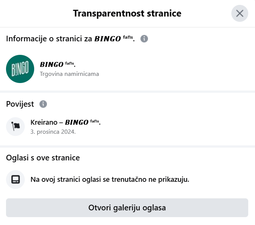
Task: Click BINGO fans name in the top heading
Action: coord(114,39)
